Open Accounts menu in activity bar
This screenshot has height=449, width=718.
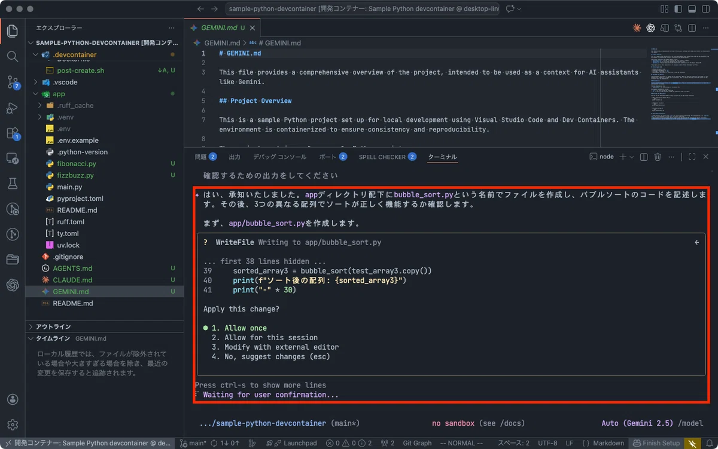point(13,399)
